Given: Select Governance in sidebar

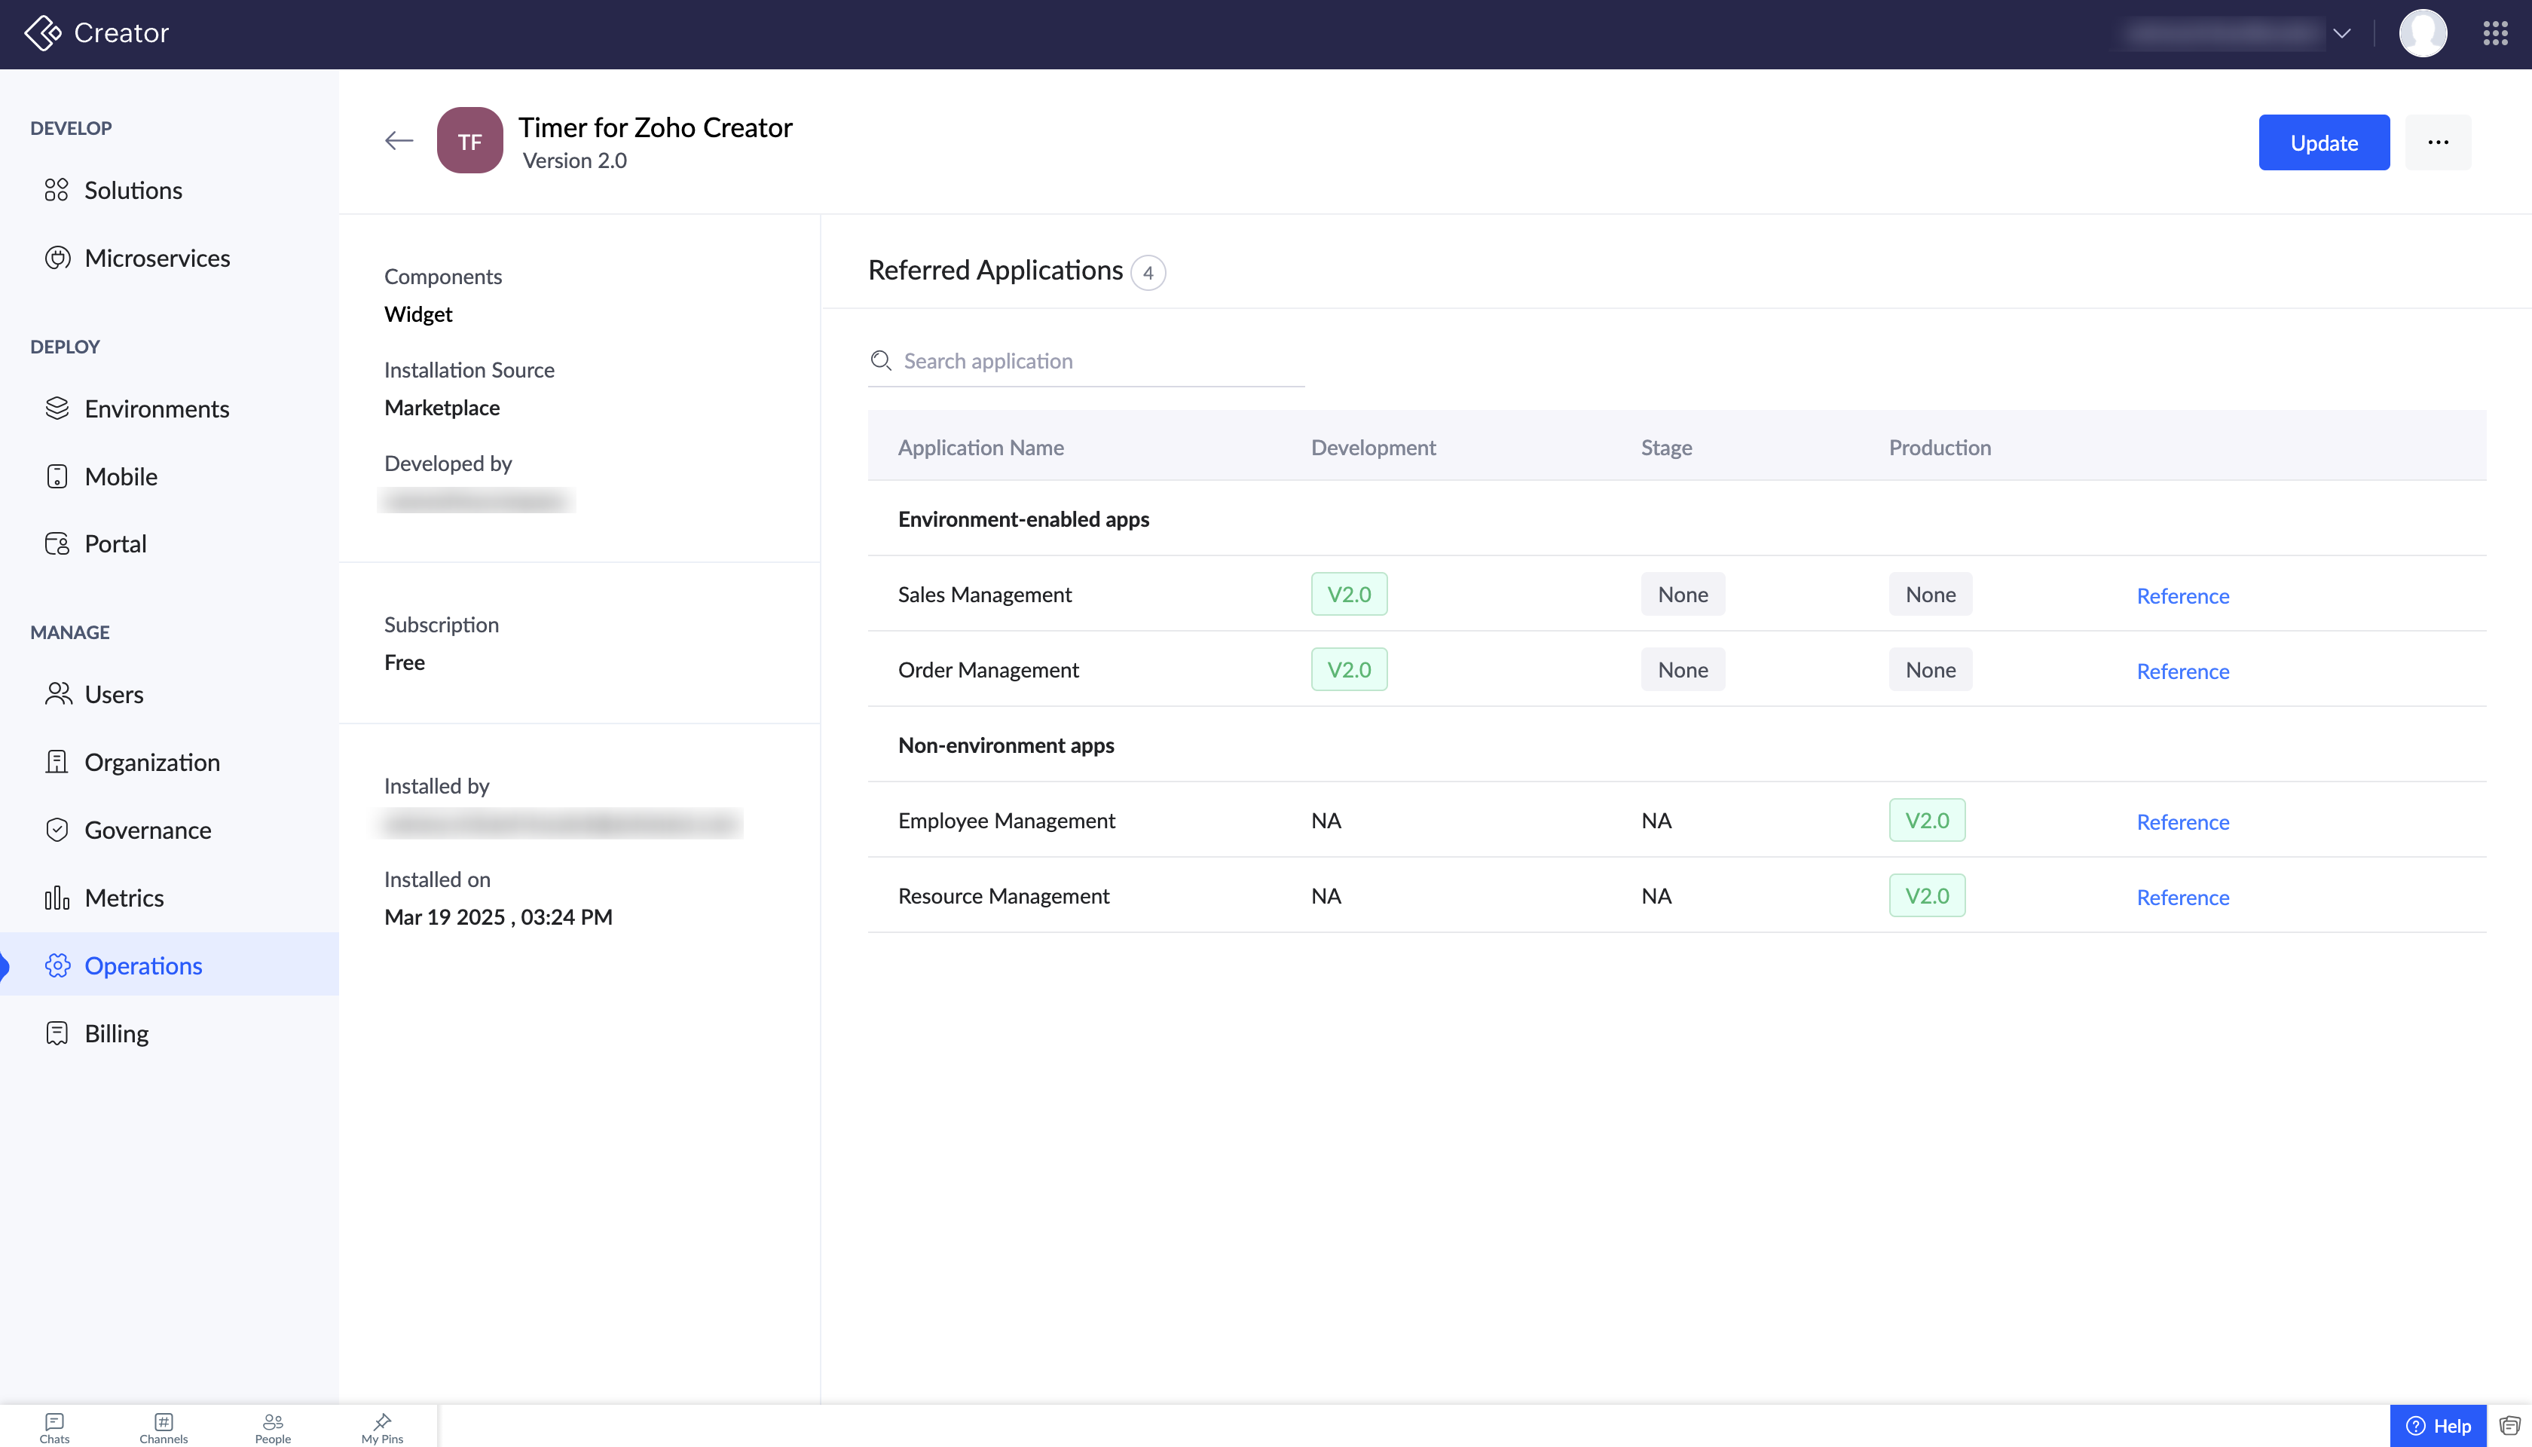Looking at the screenshot, I should (x=147, y=830).
